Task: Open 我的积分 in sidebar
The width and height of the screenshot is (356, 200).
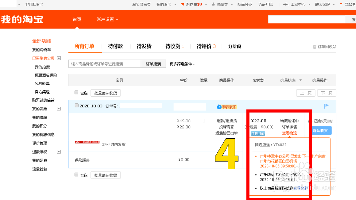Action: click(40, 126)
